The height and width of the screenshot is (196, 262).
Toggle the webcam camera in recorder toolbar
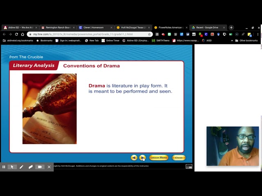tap(40, 167)
